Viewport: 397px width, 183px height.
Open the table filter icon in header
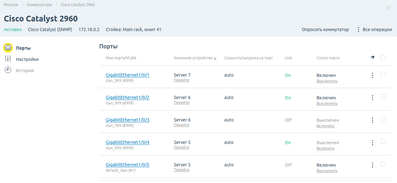pyautogui.click(x=372, y=57)
